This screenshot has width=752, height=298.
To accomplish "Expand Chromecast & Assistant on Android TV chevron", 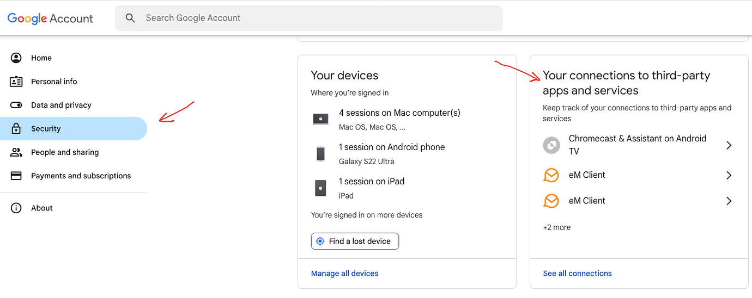I will point(729,145).
